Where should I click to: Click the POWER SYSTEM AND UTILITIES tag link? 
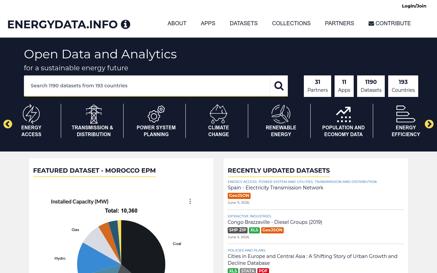(286, 182)
